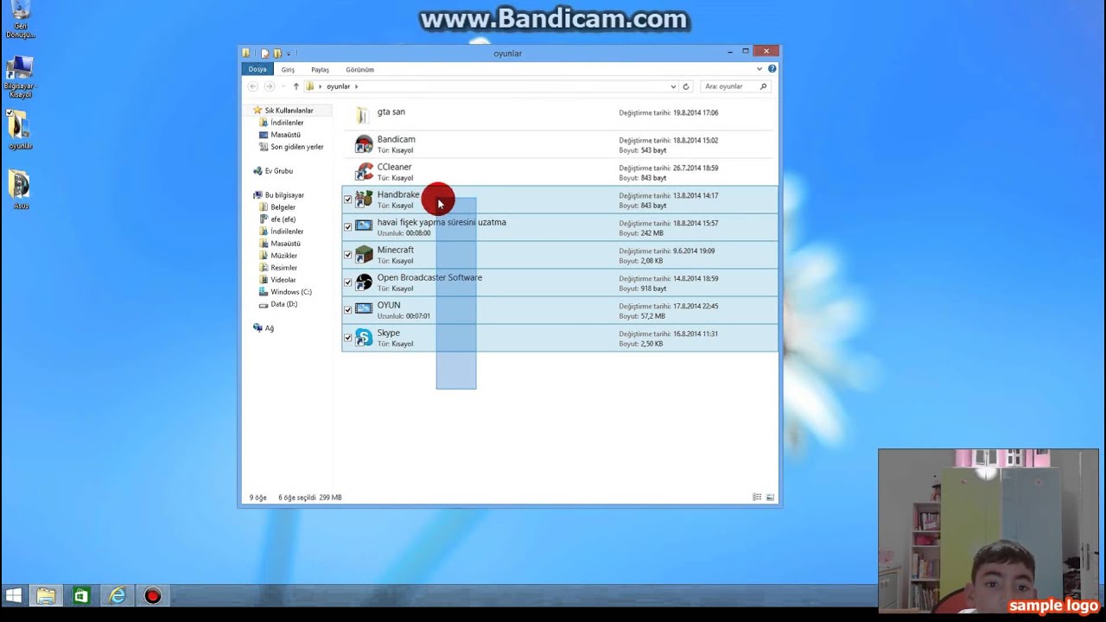This screenshot has width=1106, height=622.
Task: Click the OYUN video thumbnail
Action: [364, 309]
